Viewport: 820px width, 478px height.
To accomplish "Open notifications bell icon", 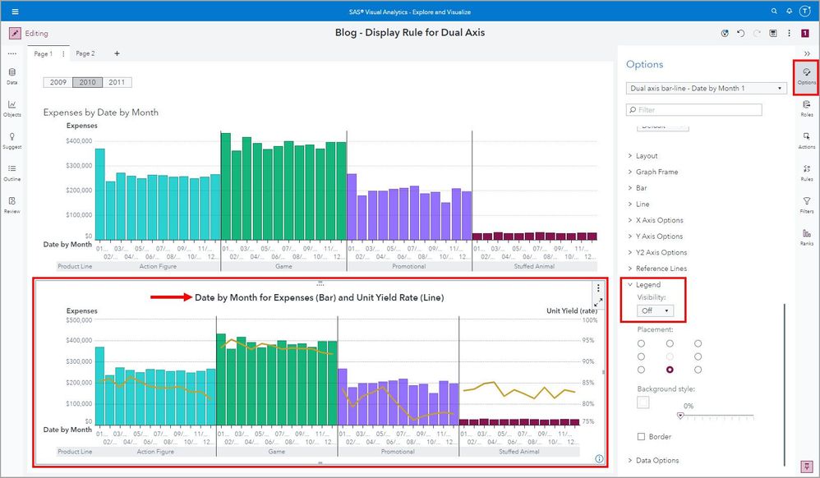I will click(x=789, y=11).
